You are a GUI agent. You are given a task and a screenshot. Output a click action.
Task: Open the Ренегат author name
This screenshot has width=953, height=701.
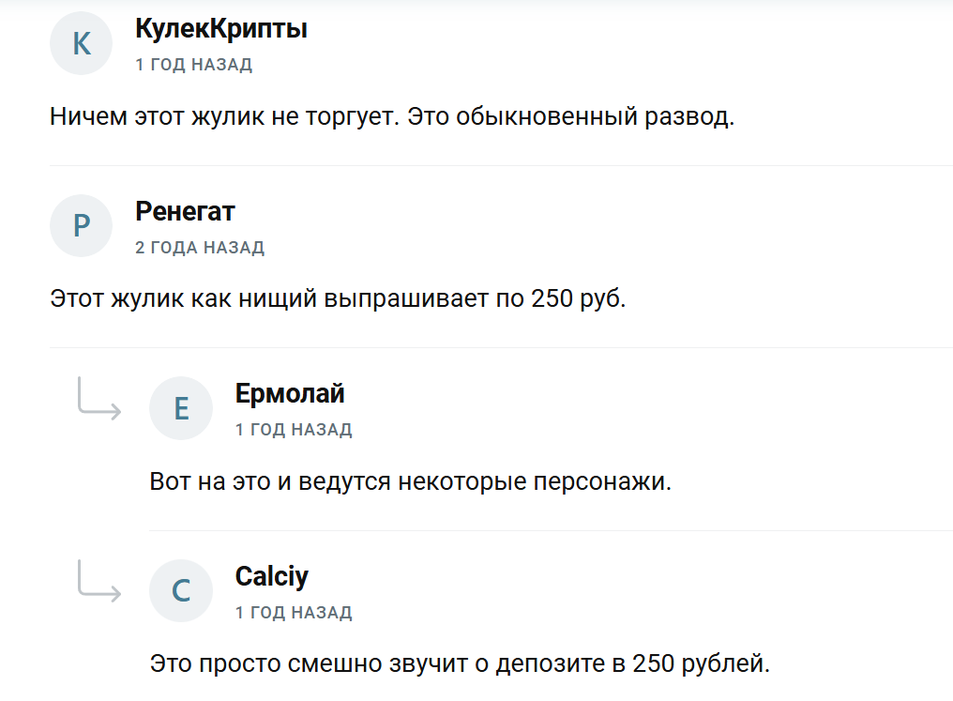(185, 211)
